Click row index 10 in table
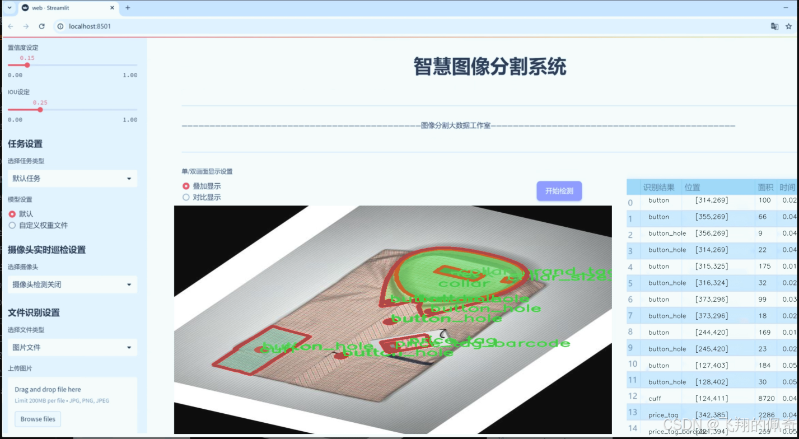Screen dimensions: 799x439 633,364
